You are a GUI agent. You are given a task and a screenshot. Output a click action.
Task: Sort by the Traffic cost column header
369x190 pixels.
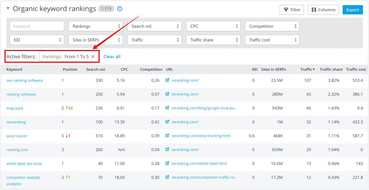[356, 69]
